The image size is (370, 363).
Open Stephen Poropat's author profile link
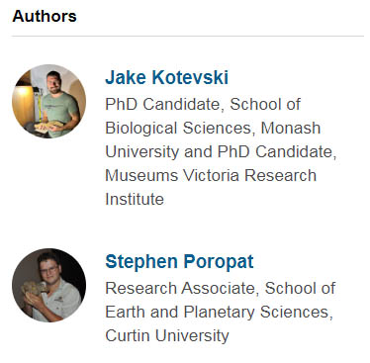pos(179,262)
